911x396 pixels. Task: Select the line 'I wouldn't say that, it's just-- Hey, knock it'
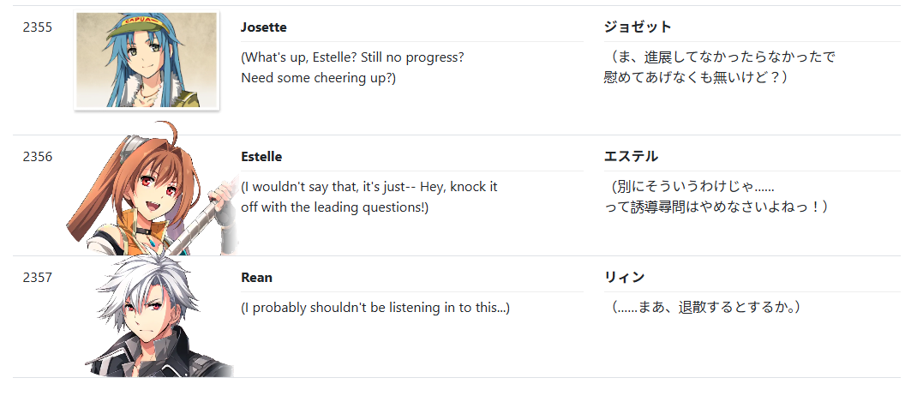click(x=369, y=187)
